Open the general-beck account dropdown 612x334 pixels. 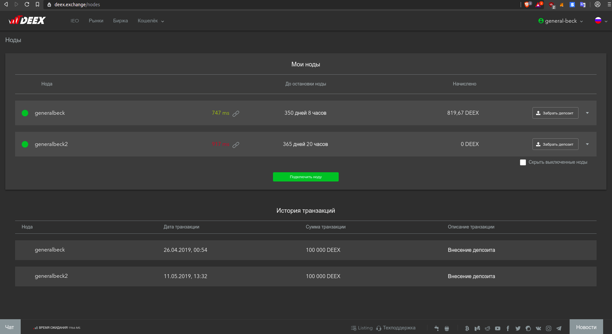pos(561,21)
